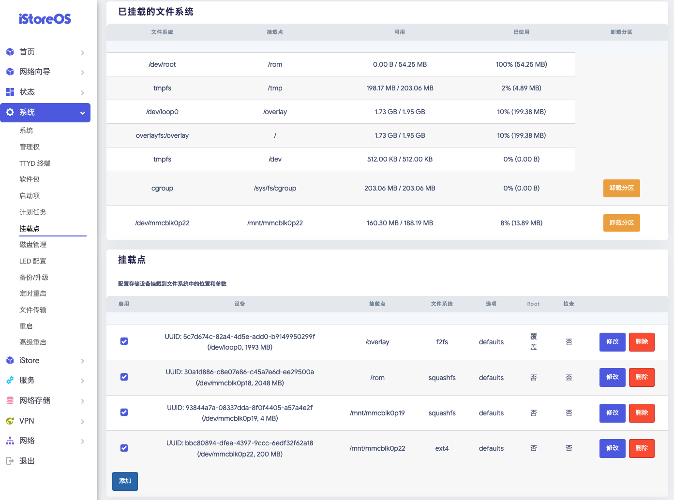Collapse the expanded 系统 menu chevron
This screenshot has width=674, height=500.
click(82, 113)
